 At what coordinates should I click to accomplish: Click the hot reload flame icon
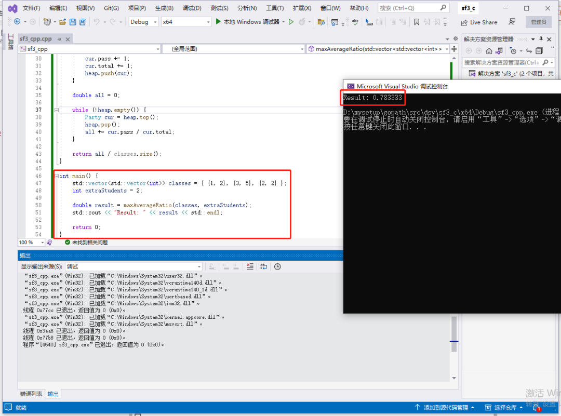click(x=302, y=22)
